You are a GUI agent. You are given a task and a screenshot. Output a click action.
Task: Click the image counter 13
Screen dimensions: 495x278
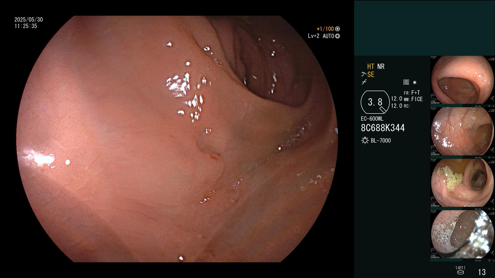[482, 272]
